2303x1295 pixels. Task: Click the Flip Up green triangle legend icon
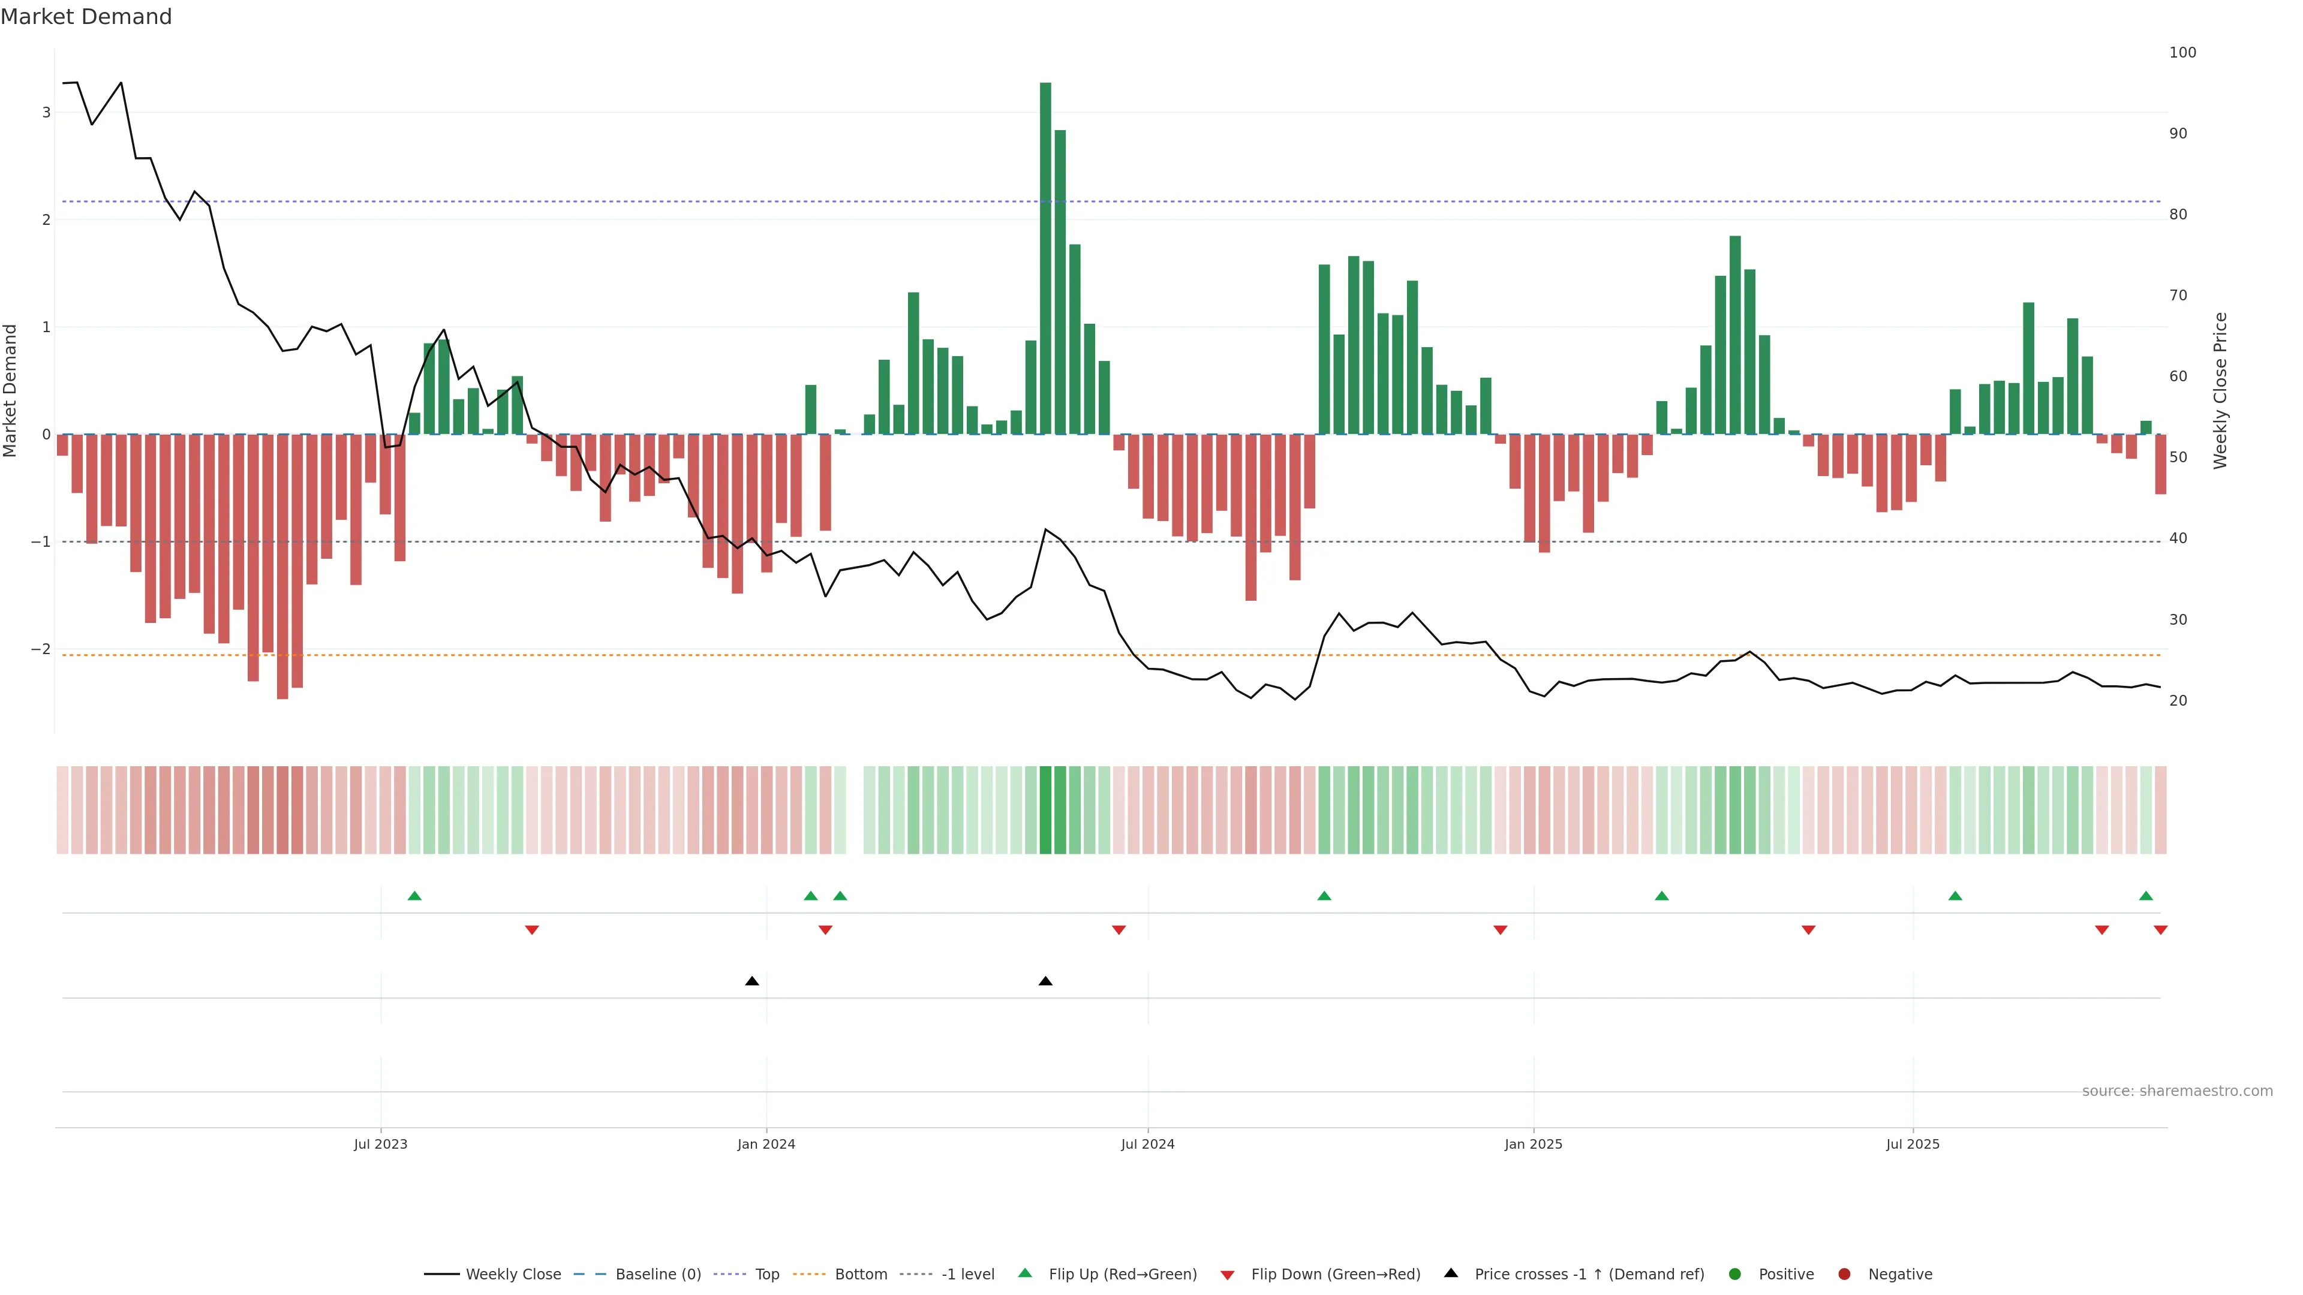coord(1024,1273)
